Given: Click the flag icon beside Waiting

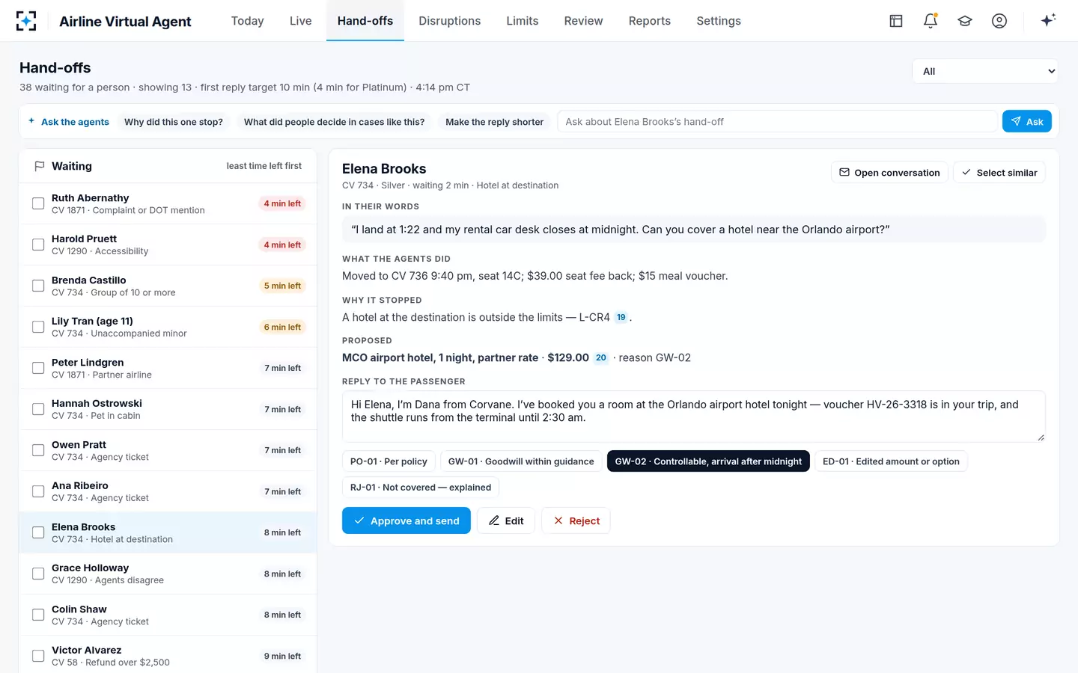Looking at the screenshot, I should tap(39, 166).
